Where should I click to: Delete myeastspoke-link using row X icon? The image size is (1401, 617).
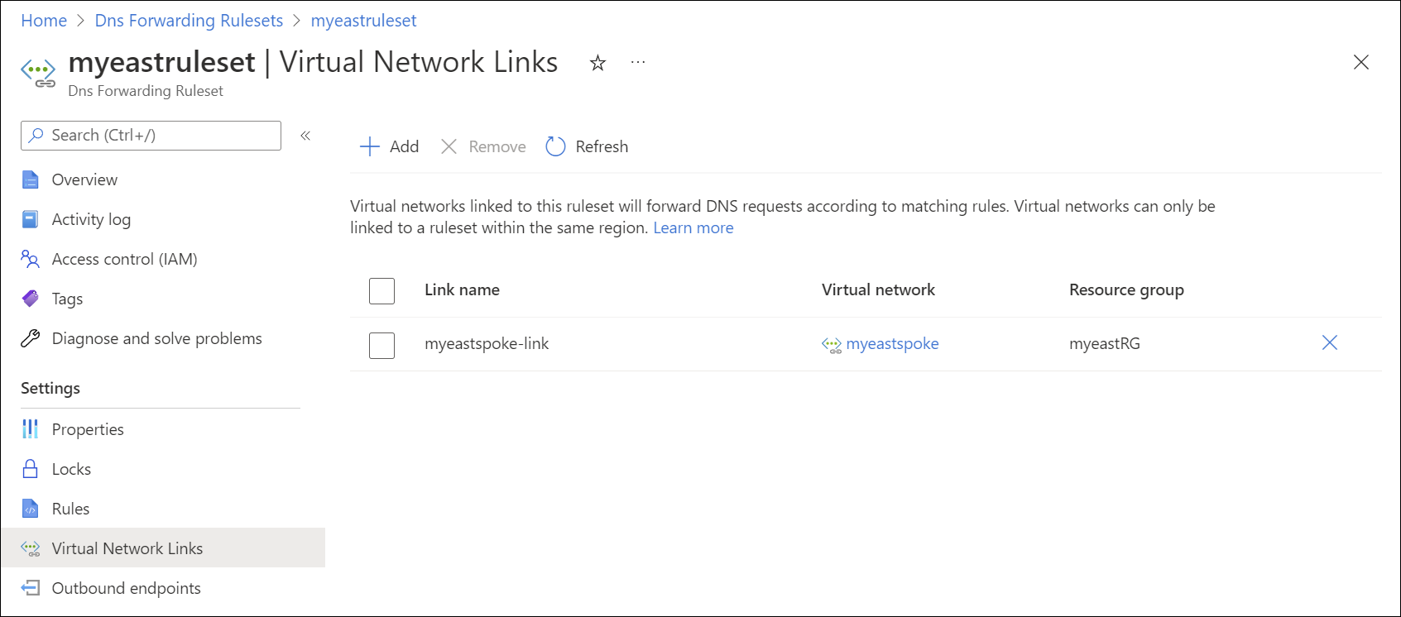point(1329,343)
